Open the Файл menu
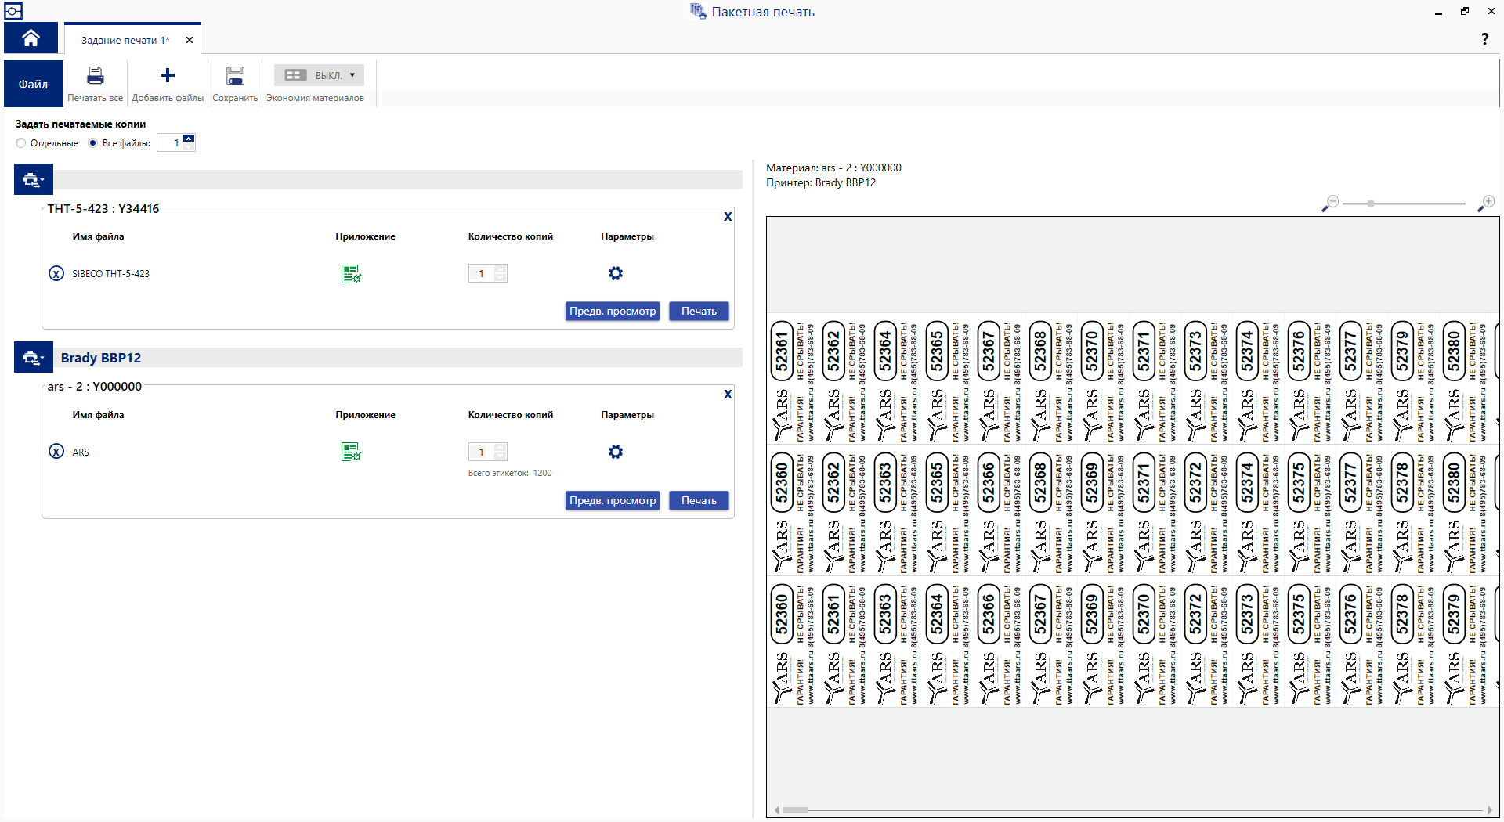This screenshot has height=822, width=1504. 33,84
